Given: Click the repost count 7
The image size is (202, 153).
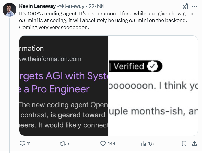Looking at the screenshot, I should (x=68, y=144).
